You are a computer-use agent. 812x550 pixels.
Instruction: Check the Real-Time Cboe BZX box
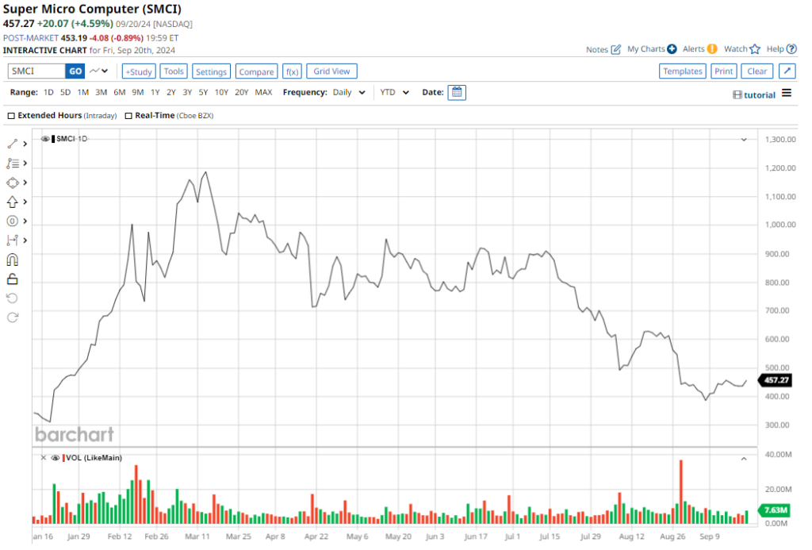[128, 116]
